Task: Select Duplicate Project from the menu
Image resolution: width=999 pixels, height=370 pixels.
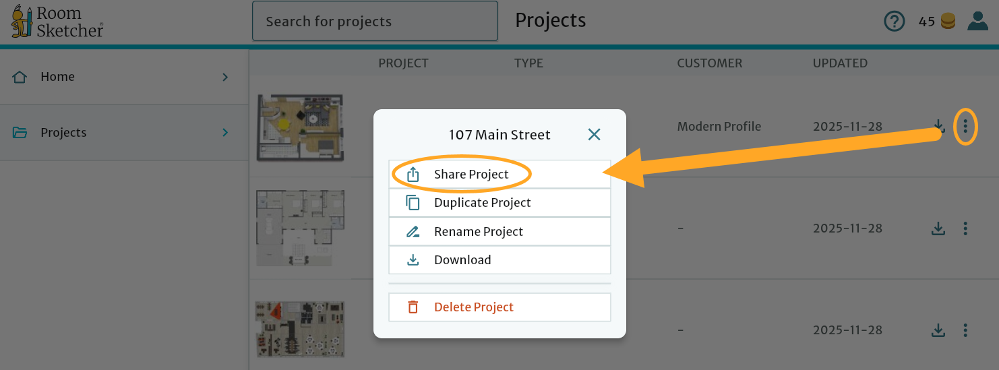Action: pos(499,203)
